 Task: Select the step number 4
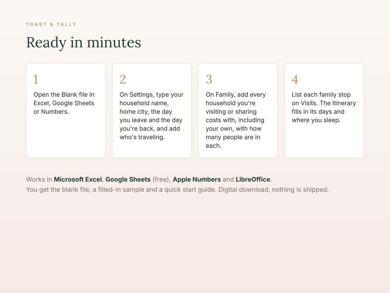[295, 79]
